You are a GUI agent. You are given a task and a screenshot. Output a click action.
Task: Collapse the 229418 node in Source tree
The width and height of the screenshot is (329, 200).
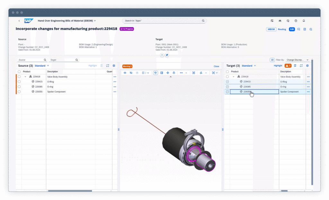pyautogui.click(x=25, y=77)
